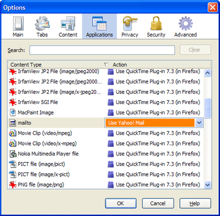Click the Help button
Viewport: 220px width, 216px height.
[x=195, y=203]
